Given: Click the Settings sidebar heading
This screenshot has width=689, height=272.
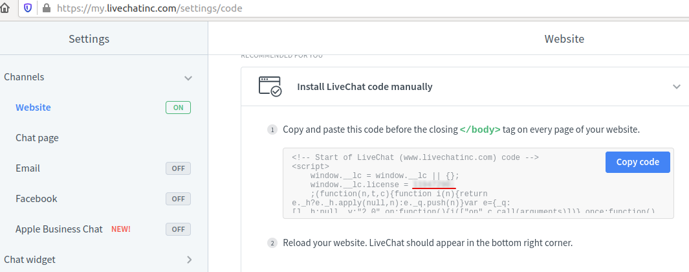Looking at the screenshot, I should click(x=89, y=39).
